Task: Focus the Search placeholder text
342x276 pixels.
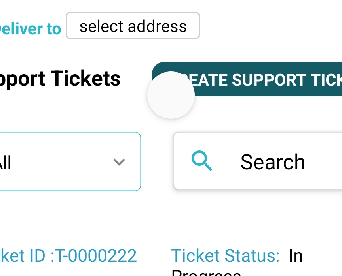Action: pyautogui.click(x=273, y=162)
